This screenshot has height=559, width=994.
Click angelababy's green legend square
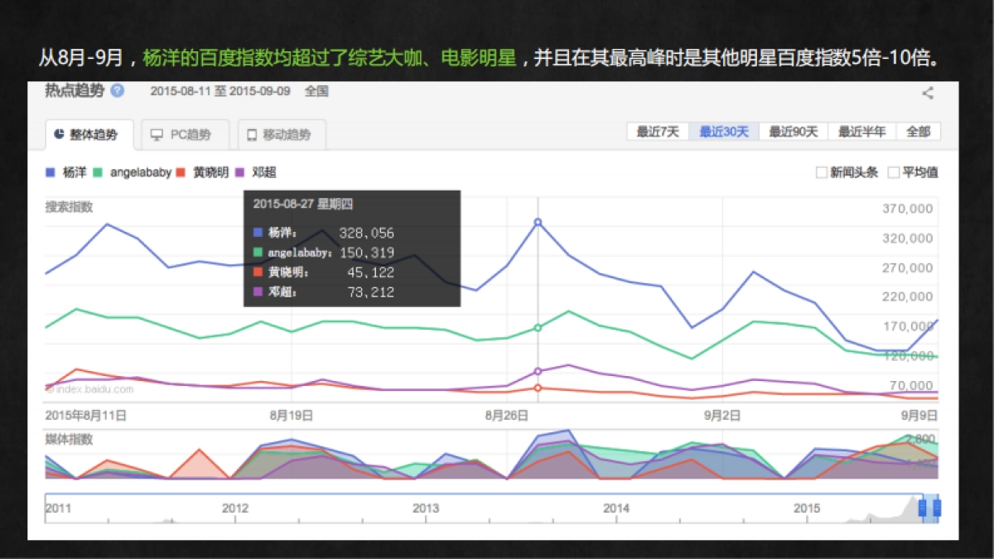point(99,171)
